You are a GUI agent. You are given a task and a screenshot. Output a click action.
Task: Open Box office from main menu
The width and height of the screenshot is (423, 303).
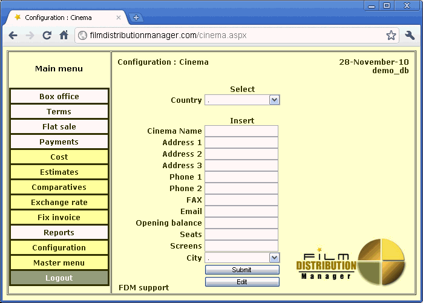tap(59, 96)
